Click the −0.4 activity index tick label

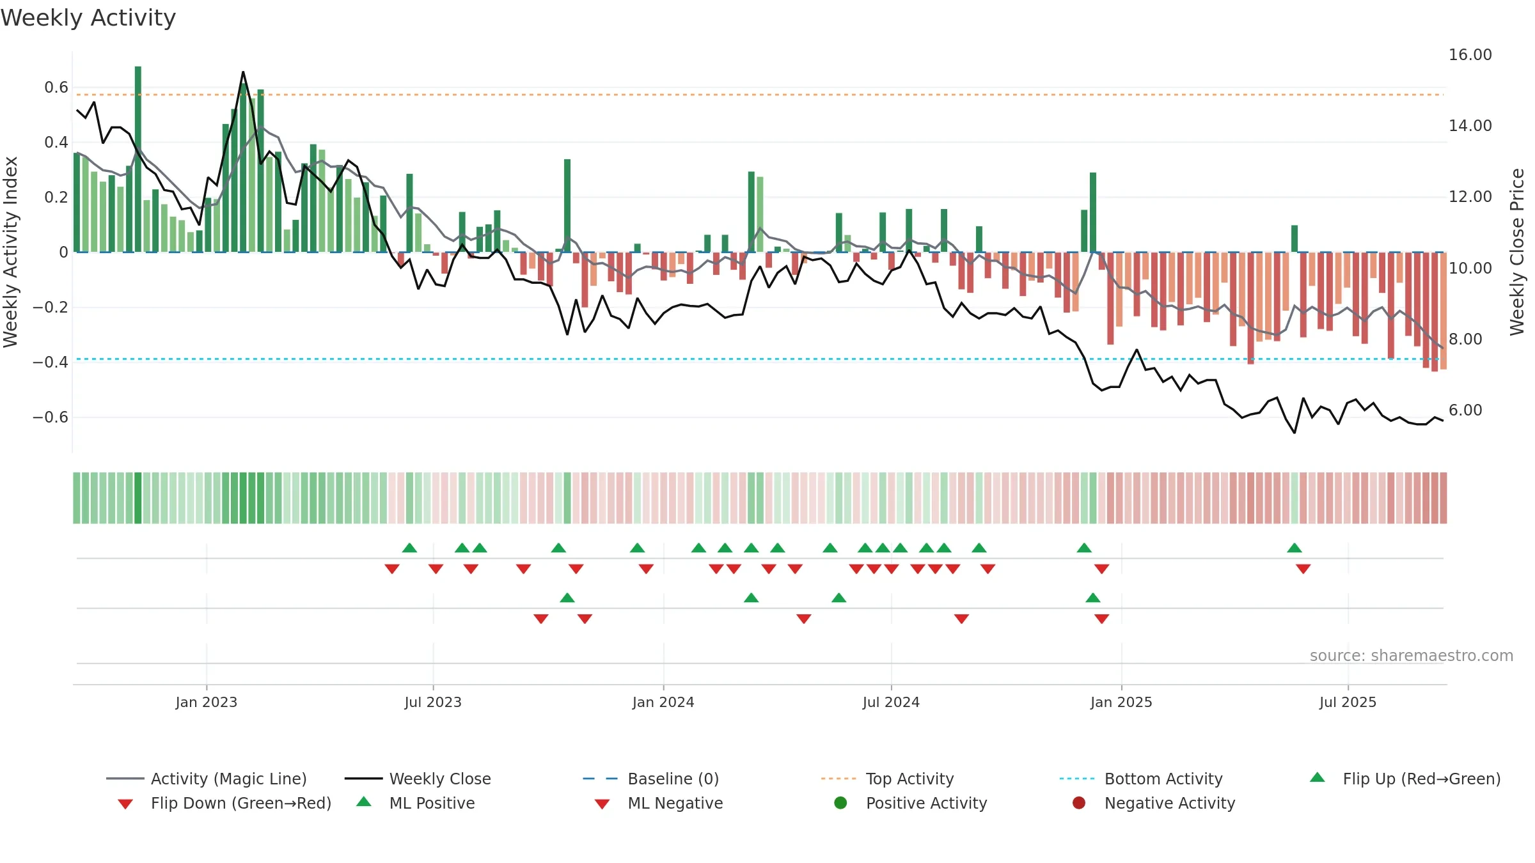pyautogui.click(x=50, y=362)
